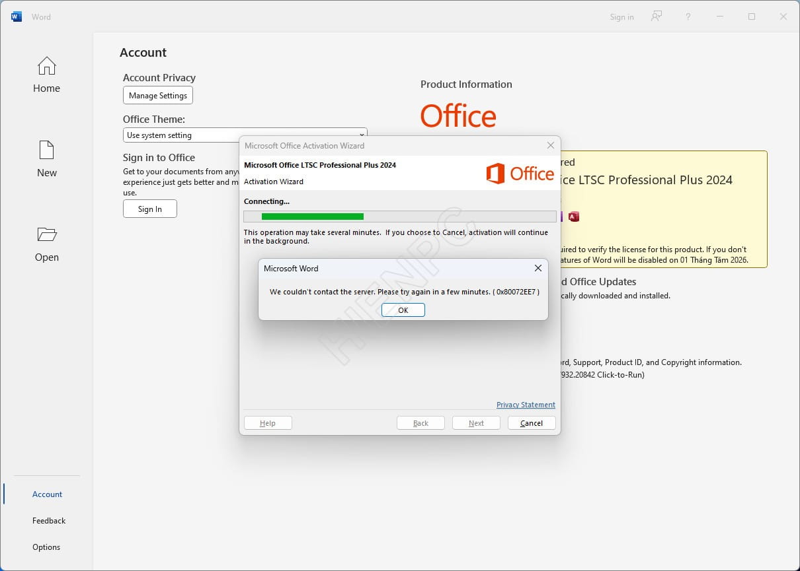Open the Feedback page
This screenshot has width=800, height=571.
click(49, 520)
